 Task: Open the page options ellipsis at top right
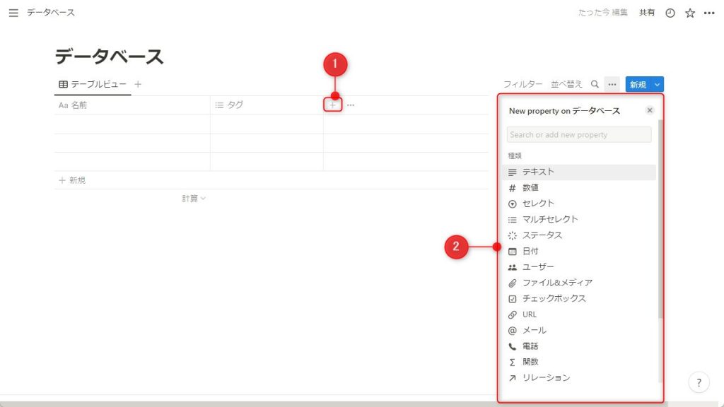709,13
